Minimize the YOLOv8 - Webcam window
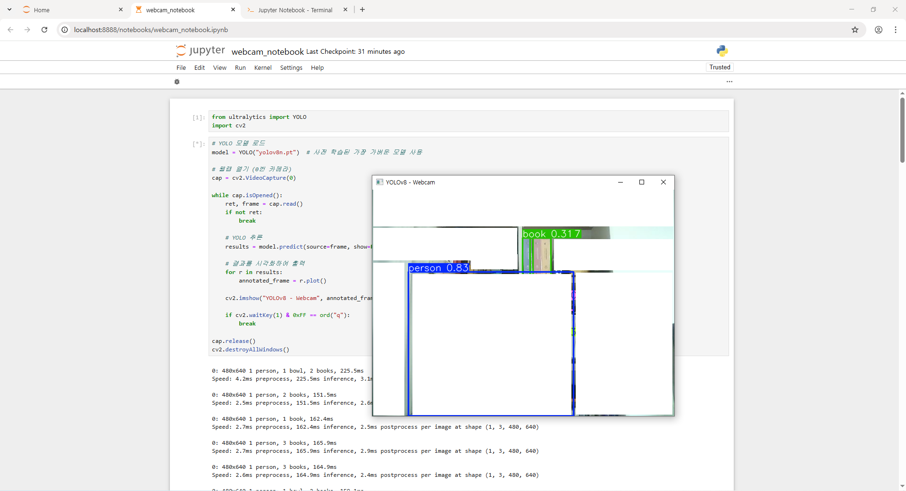Screen dimensions: 906x491 [621, 182]
